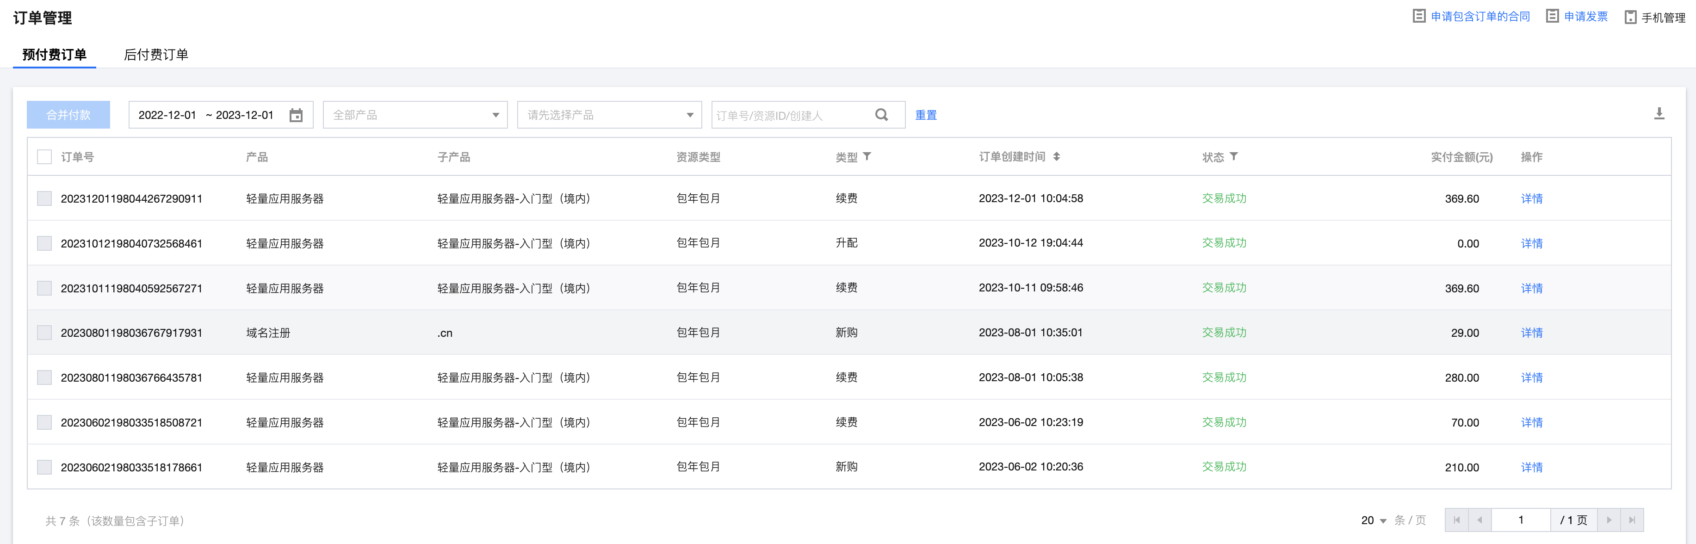Open the 状态 column filter icon
This screenshot has width=1696, height=544.
click(1234, 157)
